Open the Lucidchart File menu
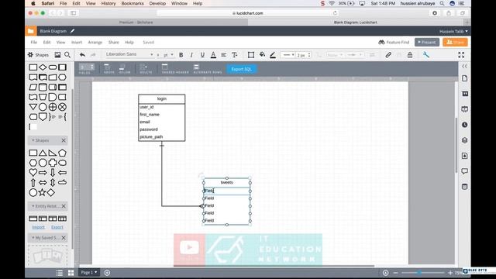 pos(34,42)
